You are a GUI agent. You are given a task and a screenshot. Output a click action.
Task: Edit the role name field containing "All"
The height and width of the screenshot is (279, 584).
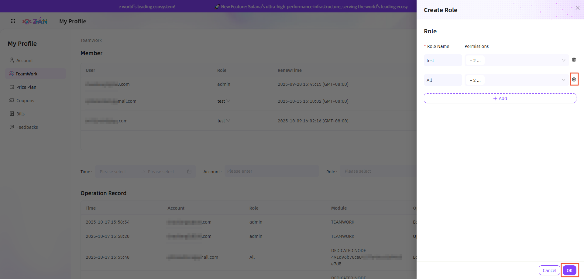[443, 80]
